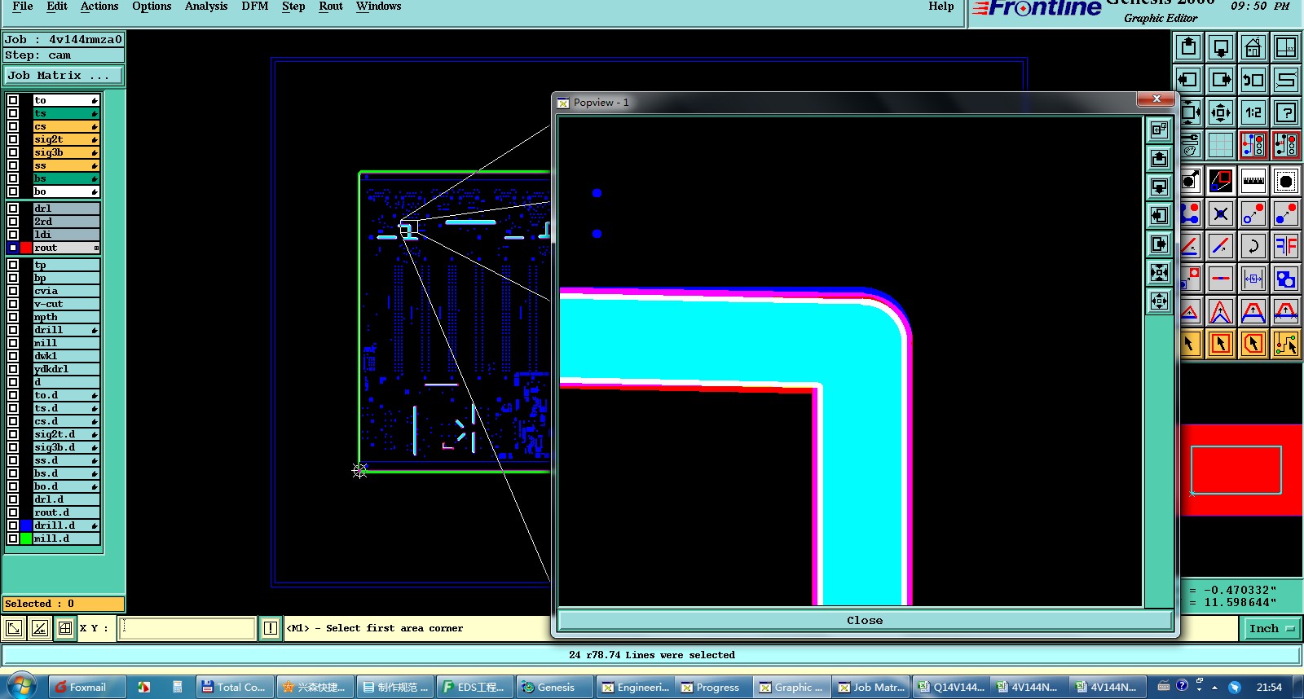
Task: Click the Close button in Popview
Action: point(865,620)
